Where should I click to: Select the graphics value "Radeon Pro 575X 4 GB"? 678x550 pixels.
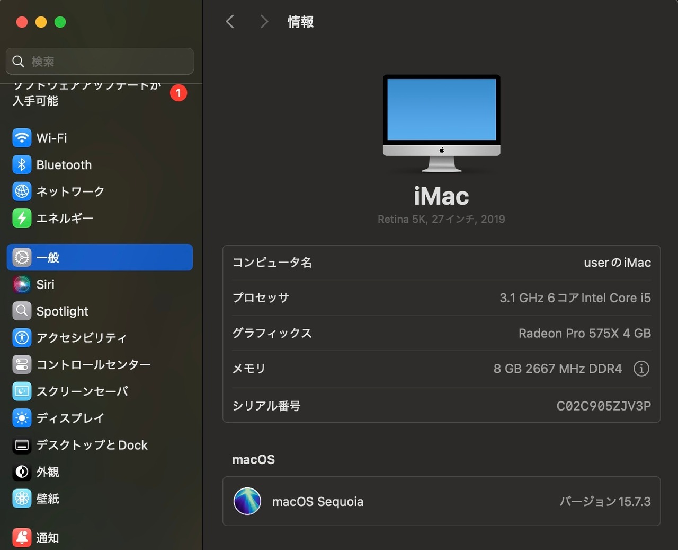click(x=585, y=333)
